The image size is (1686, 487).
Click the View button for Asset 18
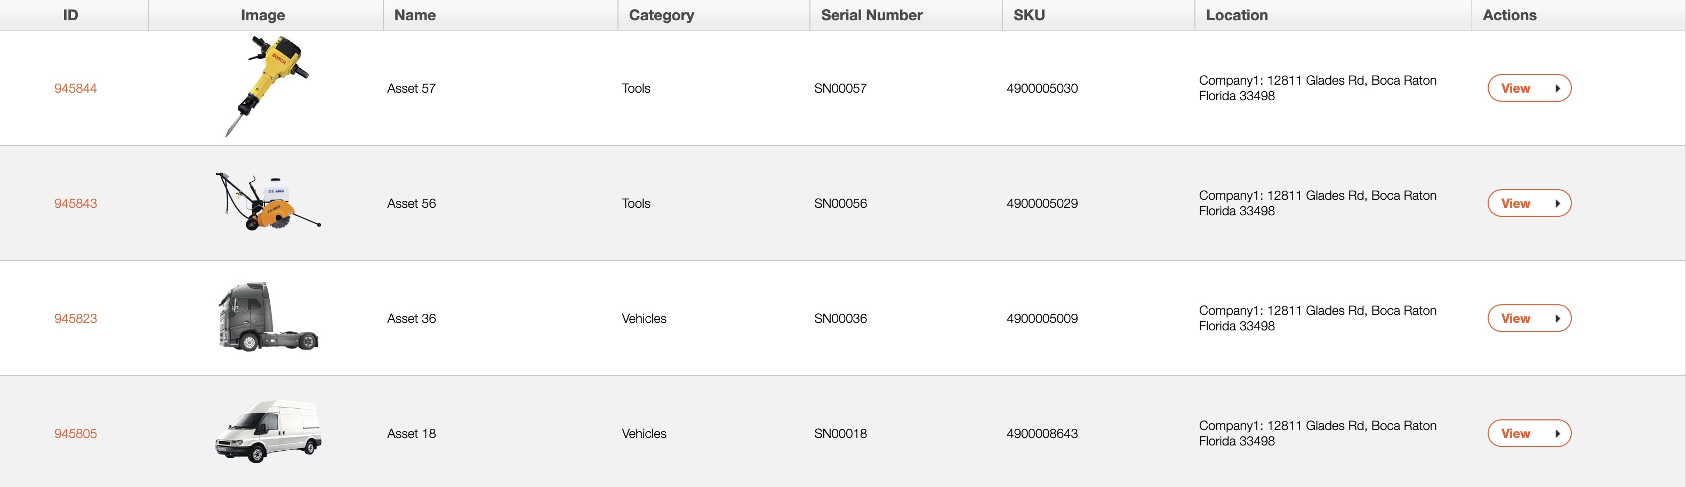(x=1528, y=433)
